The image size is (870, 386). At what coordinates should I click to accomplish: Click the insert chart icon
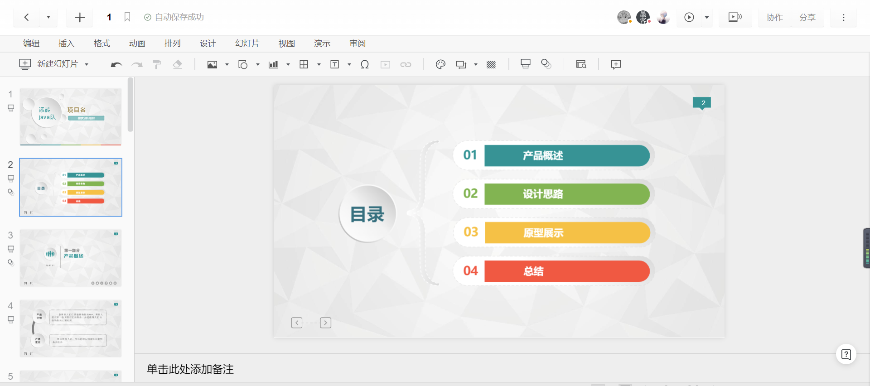point(273,65)
